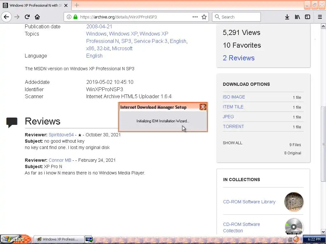This screenshot has width=326, height=244.
Task: Click the forward navigation arrow
Action: [17, 17]
